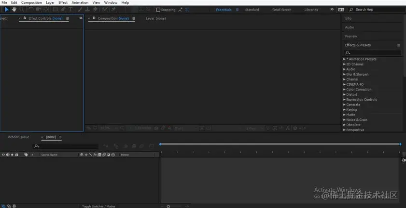Toggle the Composition panel lock
This screenshot has width=406, height=208.
[x=94, y=18]
